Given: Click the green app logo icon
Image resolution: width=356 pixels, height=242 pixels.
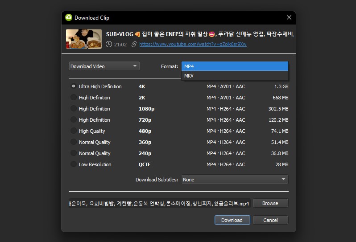Looking at the screenshot, I should (x=68, y=18).
